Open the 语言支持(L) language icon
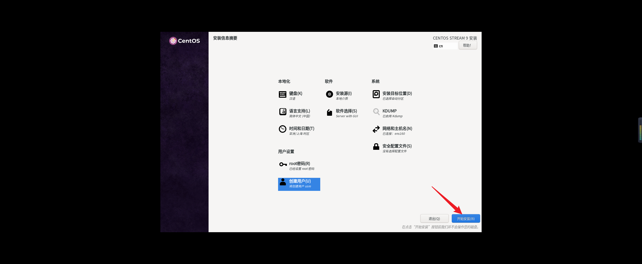Image resolution: width=642 pixels, height=264 pixels. (283, 112)
